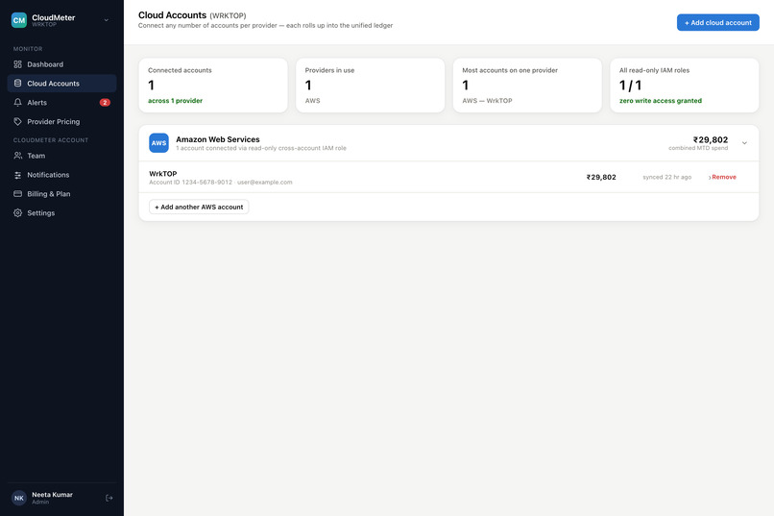Click the Cloud Accounts database icon
The height and width of the screenshot is (516, 774).
(x=18, y=84)
